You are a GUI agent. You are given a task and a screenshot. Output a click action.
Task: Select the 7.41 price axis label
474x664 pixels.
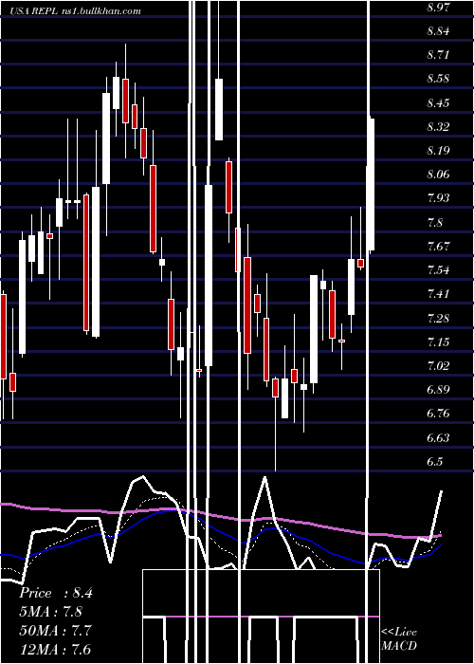point(438,294)
